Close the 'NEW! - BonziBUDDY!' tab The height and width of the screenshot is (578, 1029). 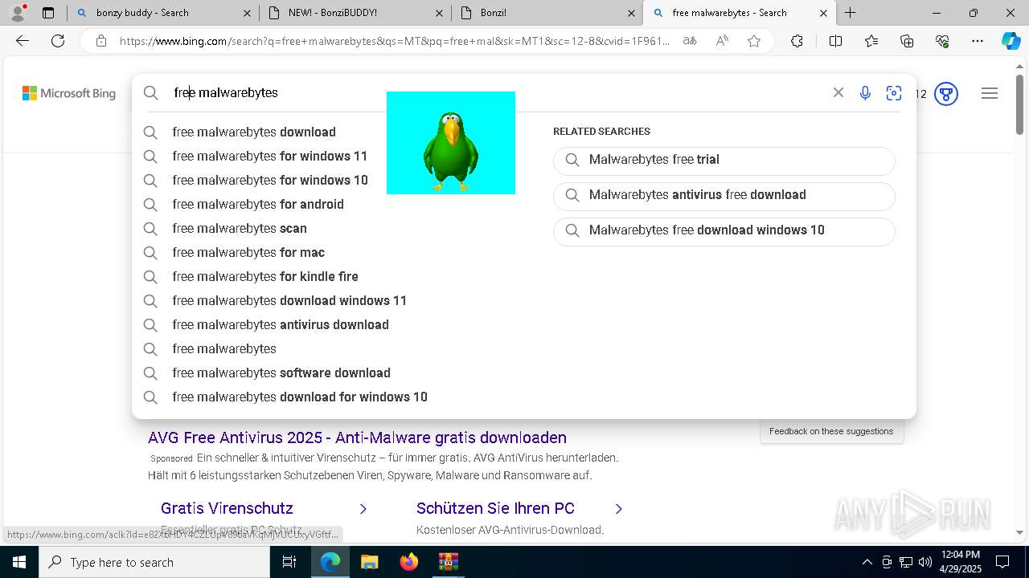tap(439, 13)
